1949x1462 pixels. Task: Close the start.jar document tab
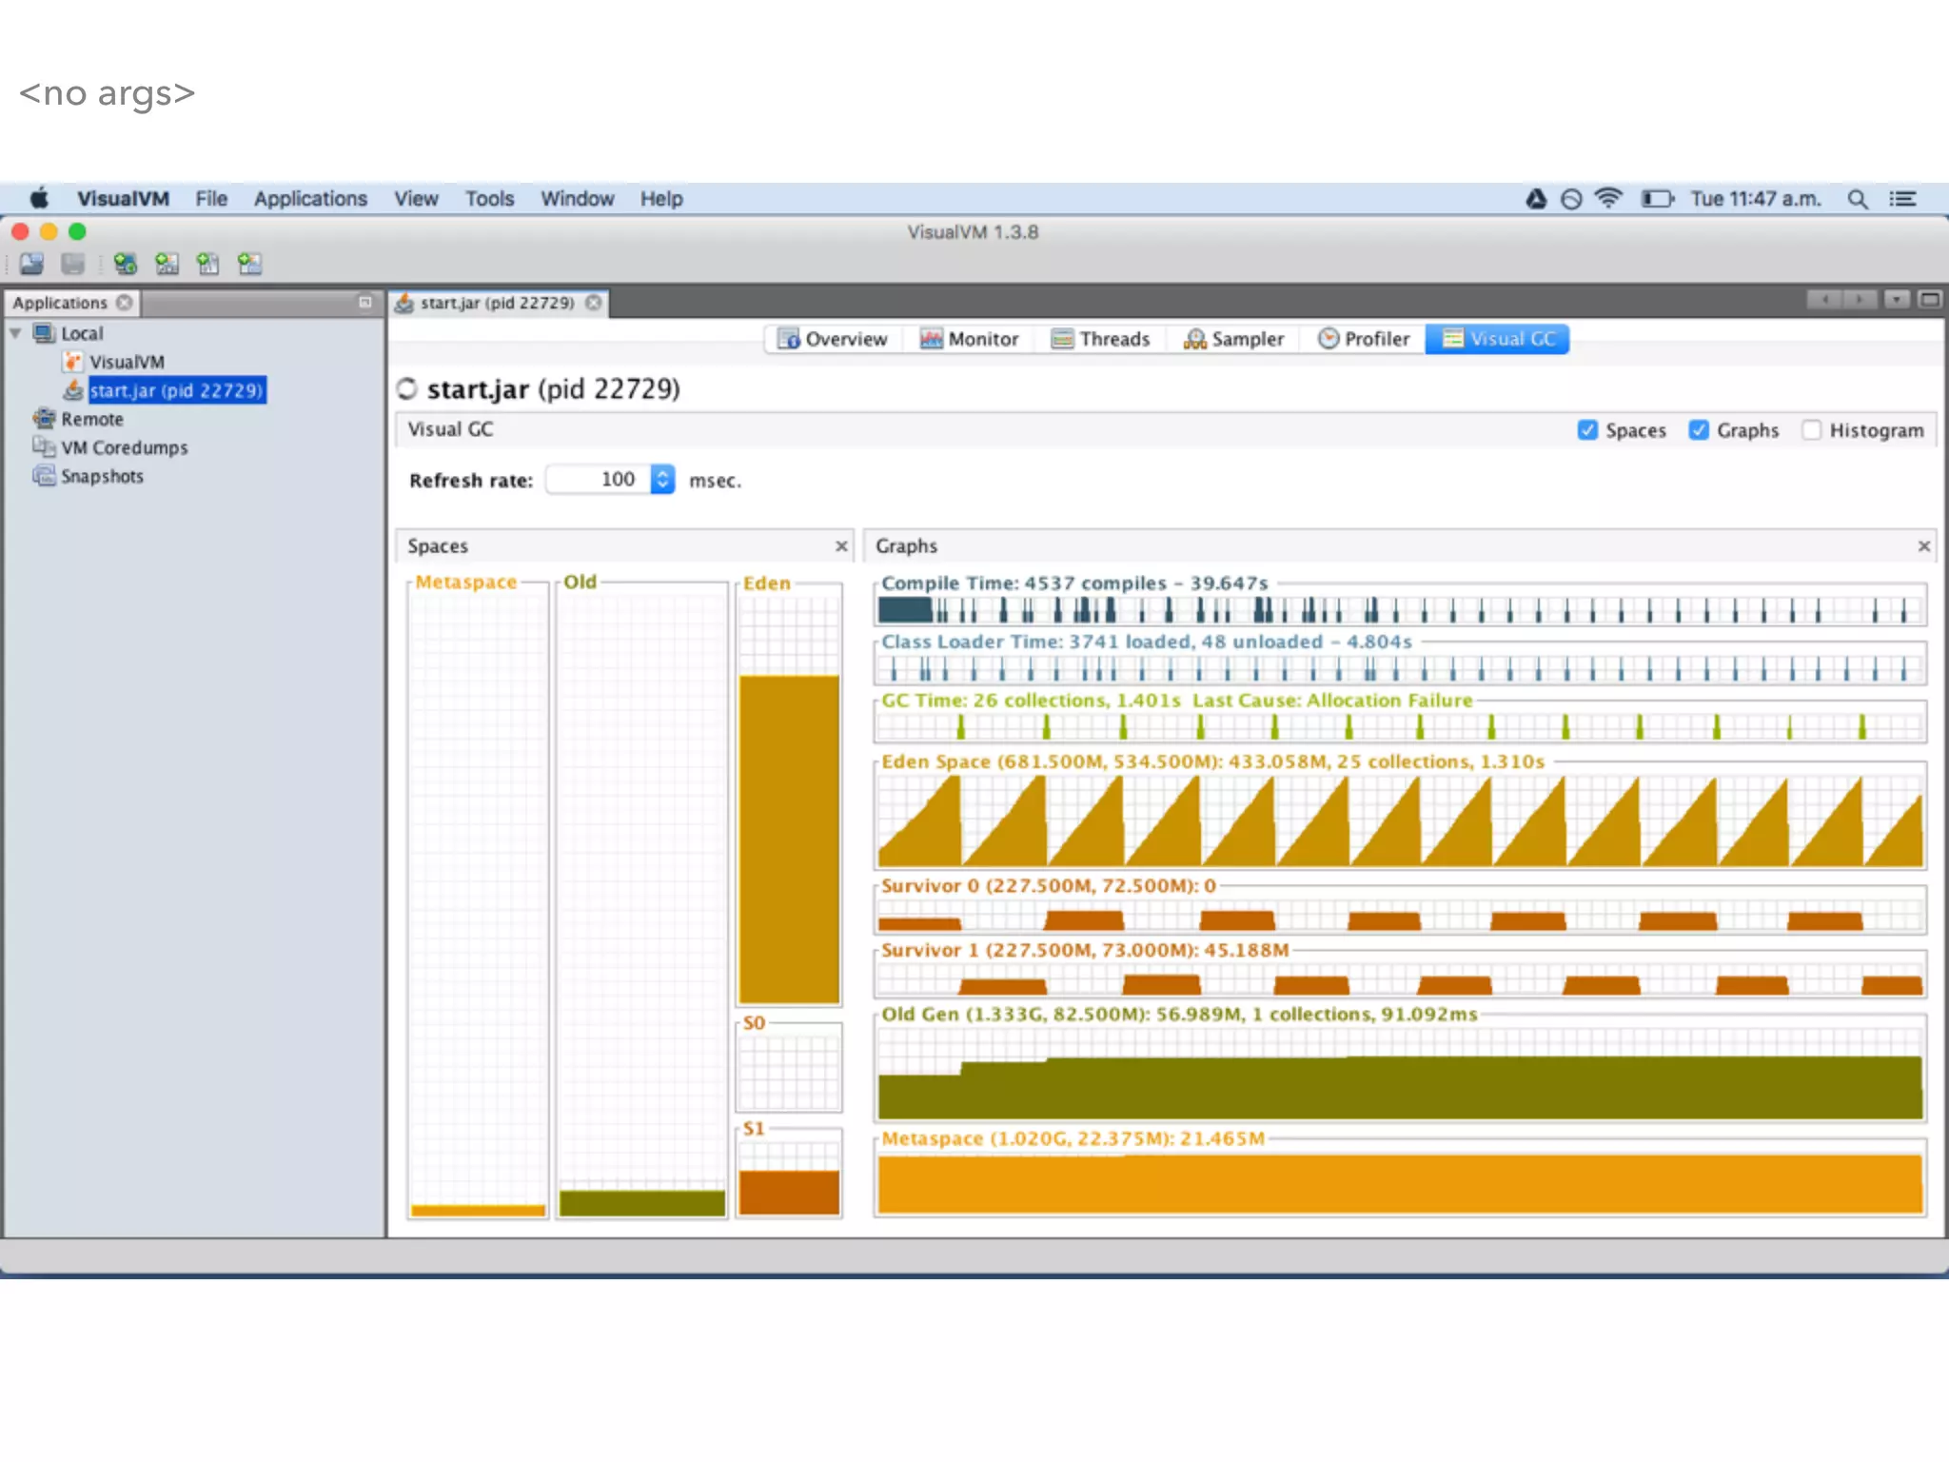[594, 303]
